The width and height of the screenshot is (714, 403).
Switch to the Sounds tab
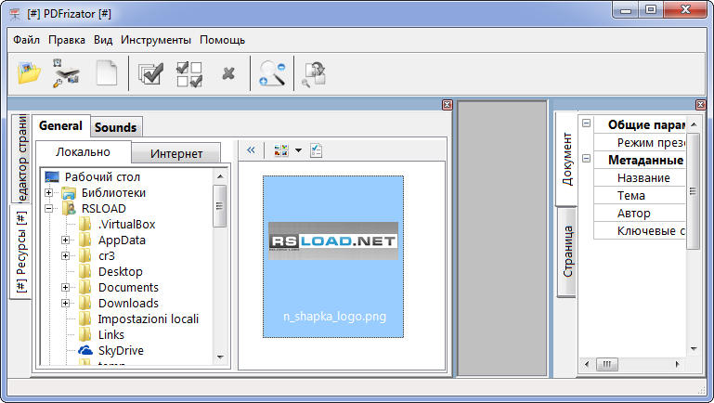(116, 127)
